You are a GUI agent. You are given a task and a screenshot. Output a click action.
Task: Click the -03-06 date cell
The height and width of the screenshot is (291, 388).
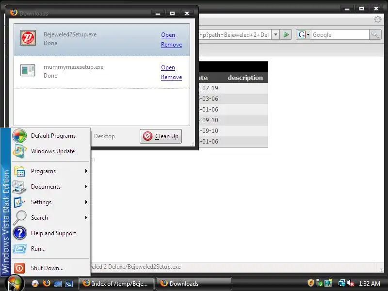coord(209,99)
